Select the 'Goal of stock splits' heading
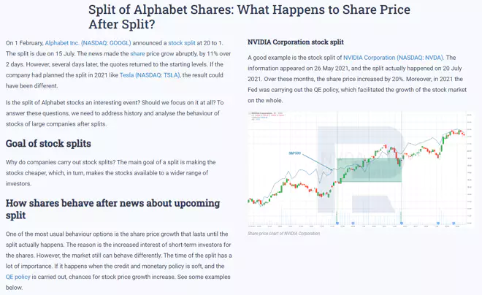 [48, 144]
